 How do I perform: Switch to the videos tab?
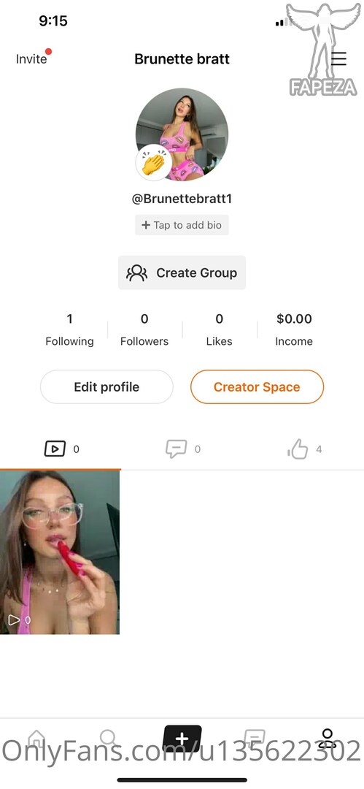pos(61,449)
